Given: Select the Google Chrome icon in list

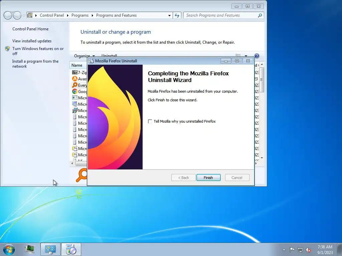Looking at the screenshot, I should click(x=74, y=91).
